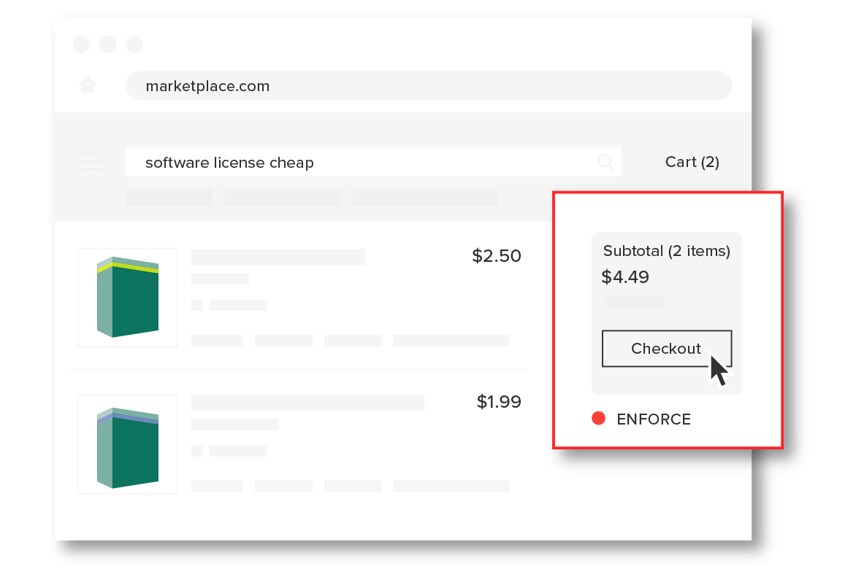Click the second gray window control dot
The height and width of the screenshot is (577, 856).
tap(107, 44)
